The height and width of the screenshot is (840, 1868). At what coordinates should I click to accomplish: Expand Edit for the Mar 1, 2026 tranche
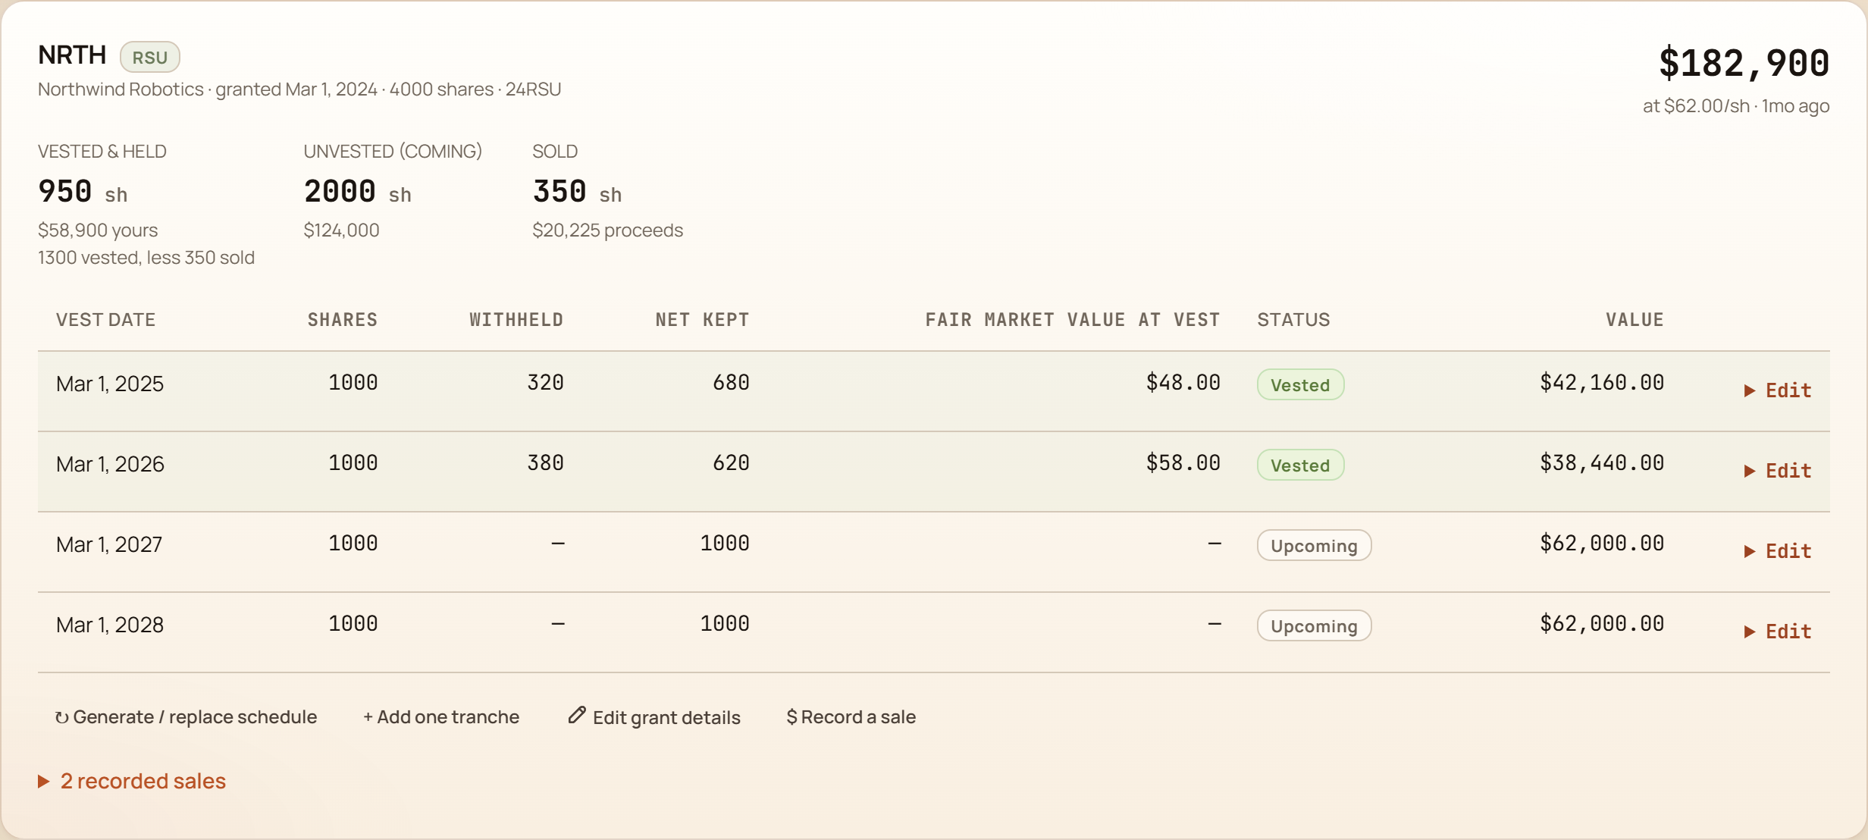[1777, 471]
